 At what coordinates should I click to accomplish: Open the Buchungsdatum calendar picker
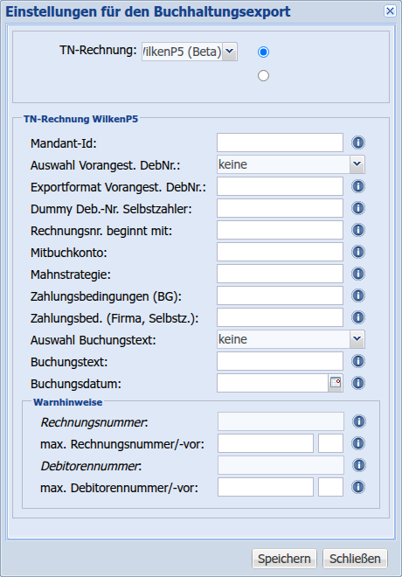[336, 383]
